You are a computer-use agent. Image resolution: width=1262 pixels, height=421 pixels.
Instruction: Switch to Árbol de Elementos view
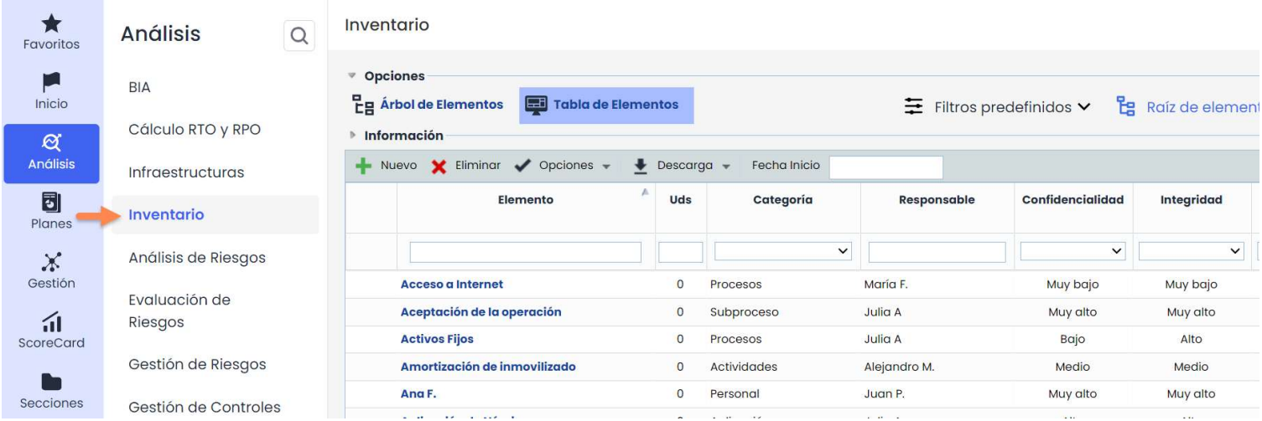pyautogui.click(x=428, y=105)
